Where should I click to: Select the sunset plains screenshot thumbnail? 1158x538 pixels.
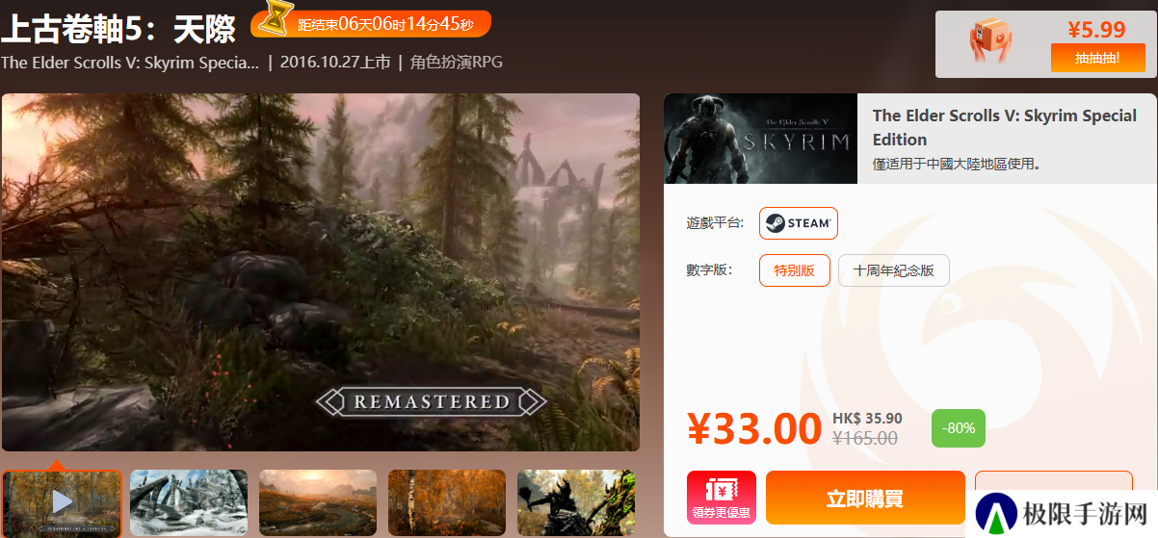point(318,502)
